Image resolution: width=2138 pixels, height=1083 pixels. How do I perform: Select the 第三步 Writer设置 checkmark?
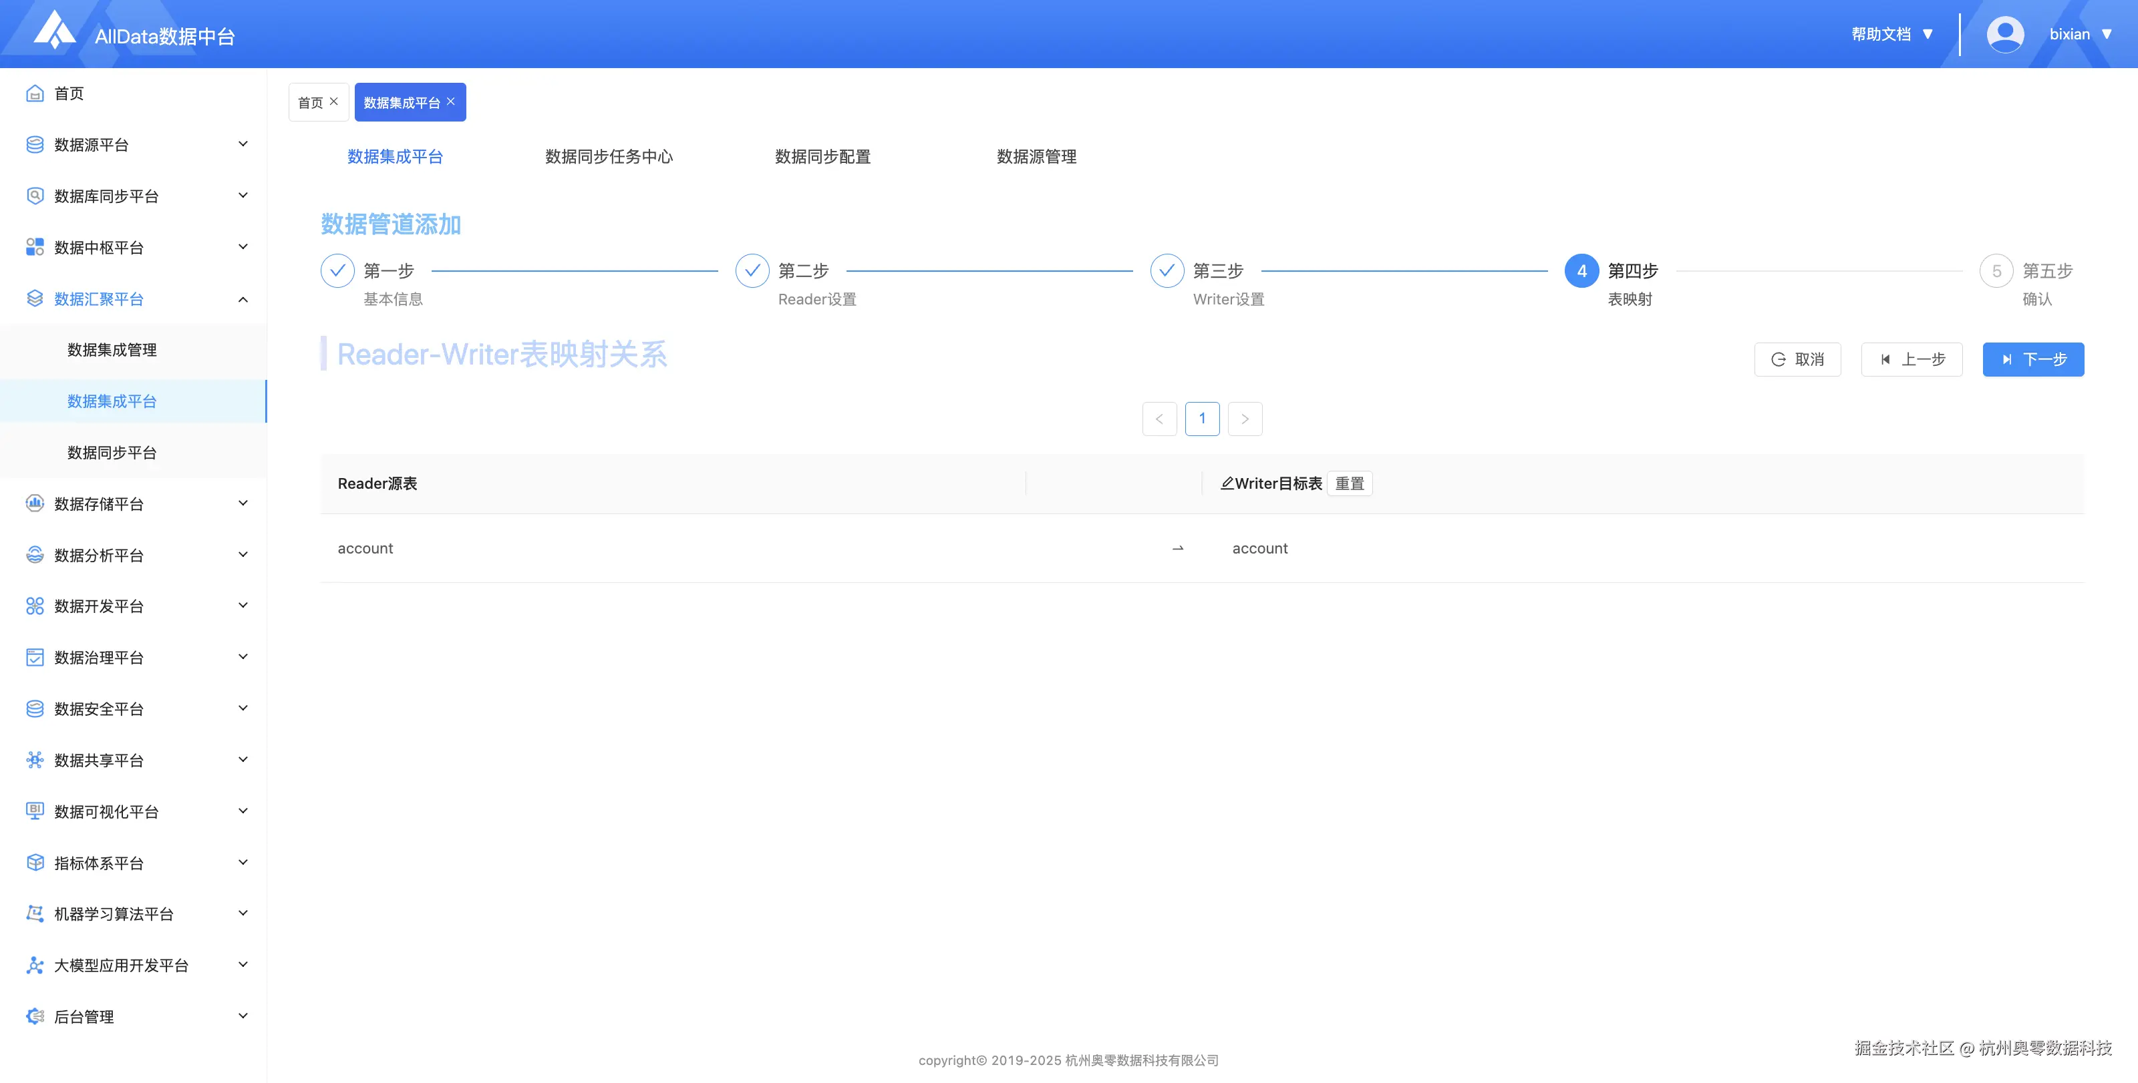click(1167, 270)
